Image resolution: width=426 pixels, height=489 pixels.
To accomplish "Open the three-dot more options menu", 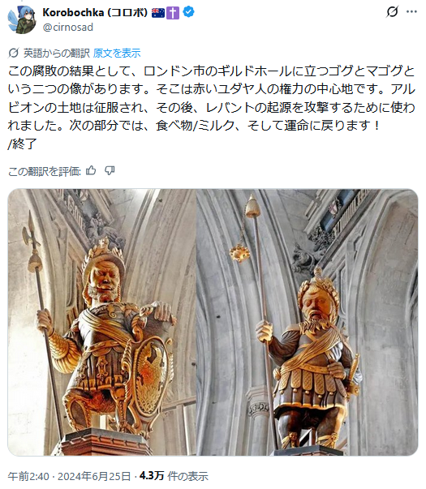I will pos(411,12).
